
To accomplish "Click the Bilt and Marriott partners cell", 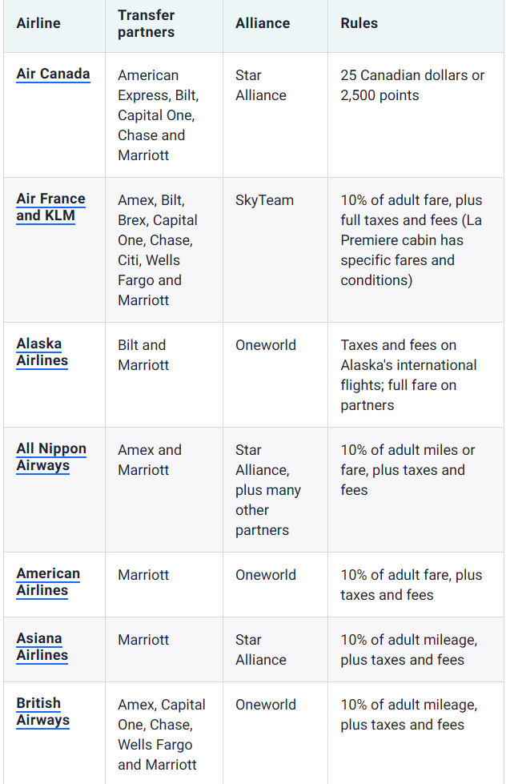I will [143, 355].
